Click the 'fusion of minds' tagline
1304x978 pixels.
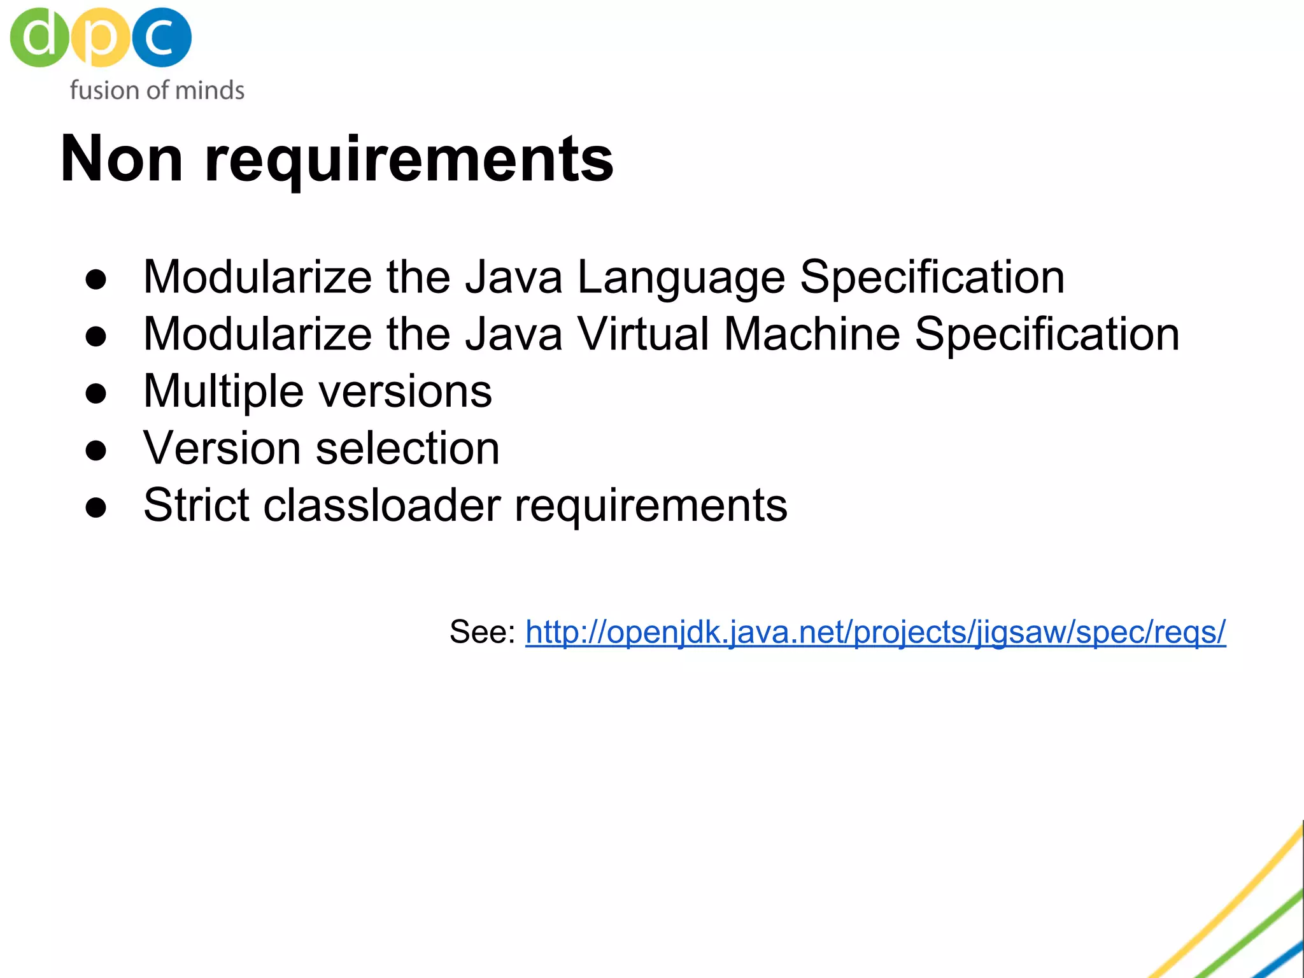[x=157, y=90]
